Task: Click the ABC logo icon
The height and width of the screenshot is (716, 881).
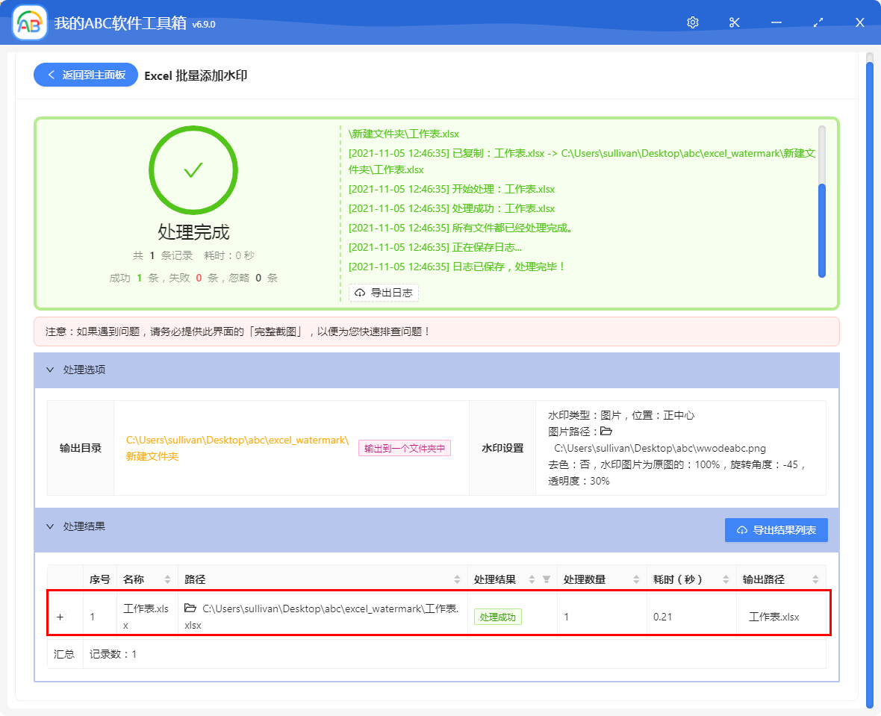Action: [x=28, y=22]
